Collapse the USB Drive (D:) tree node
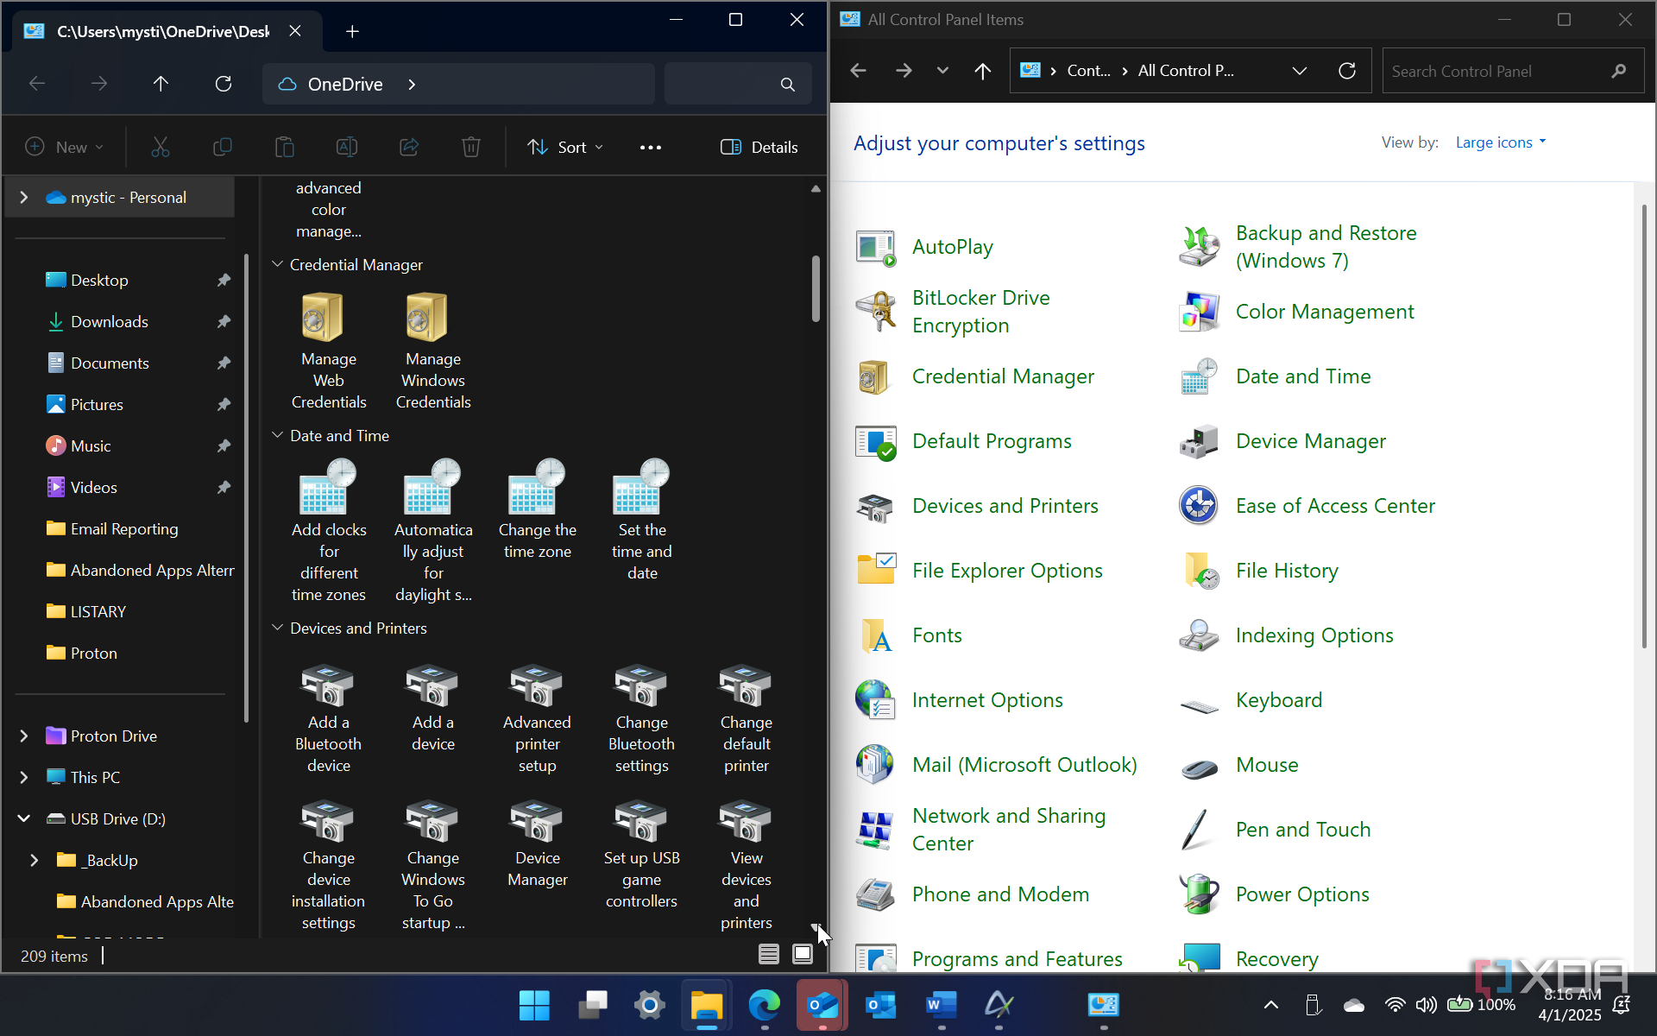The width and height of the screenshot is (1657, 1036). click(24, 818)
